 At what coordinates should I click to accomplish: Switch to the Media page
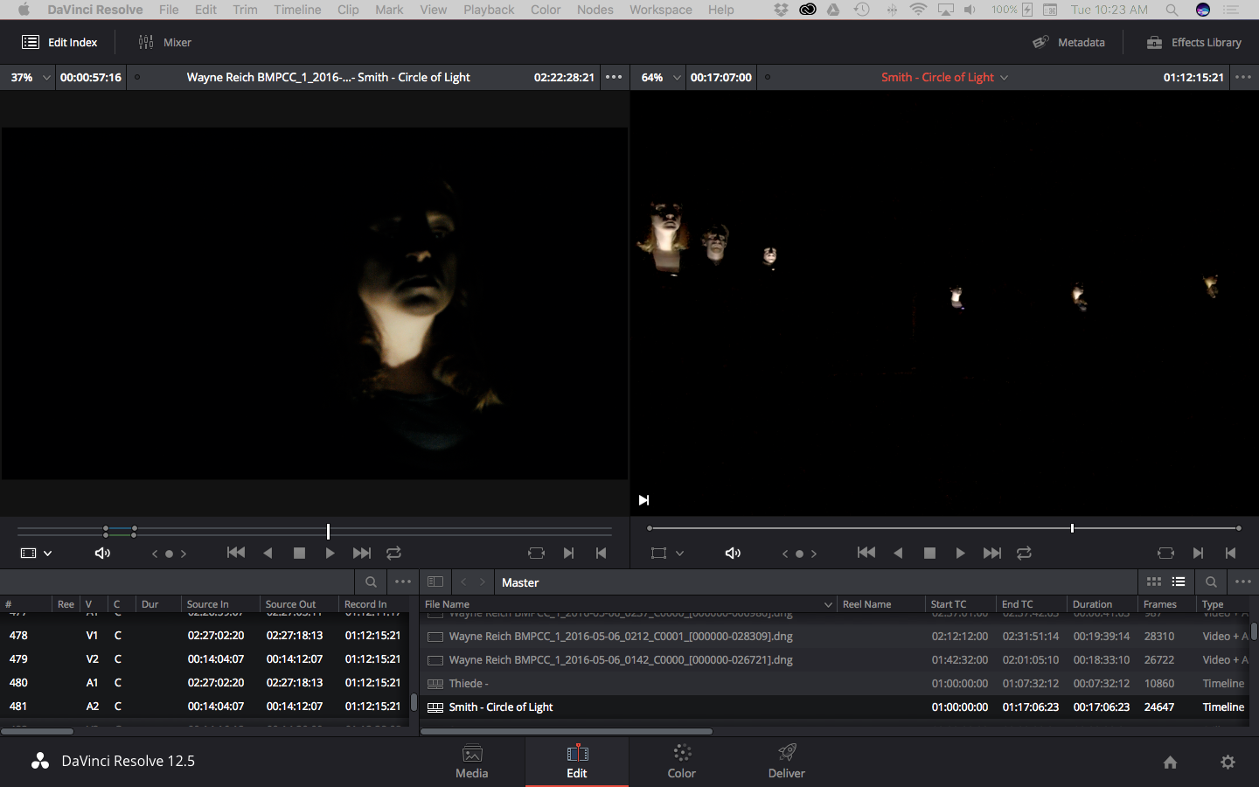pyautogui.click(x=472, y=761)
